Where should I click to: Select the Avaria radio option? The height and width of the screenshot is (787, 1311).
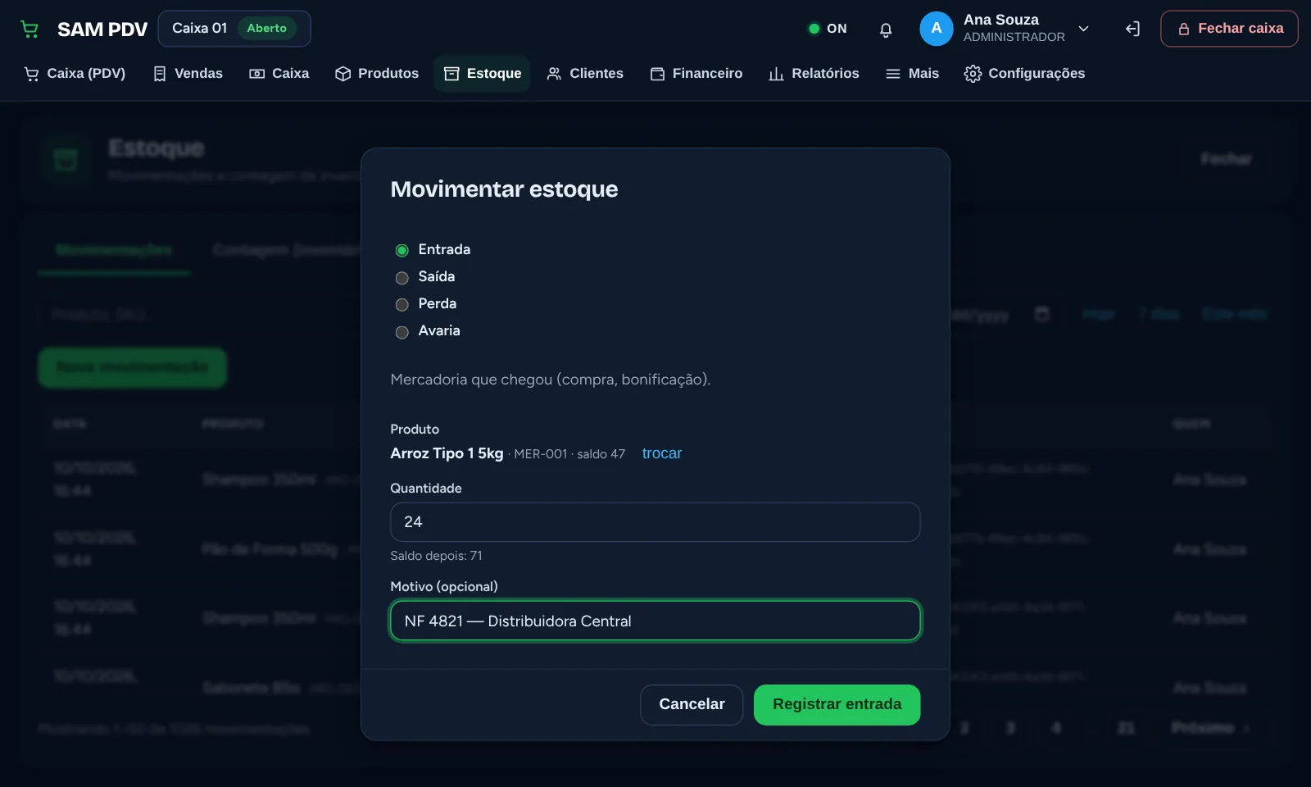coord(401,332)
